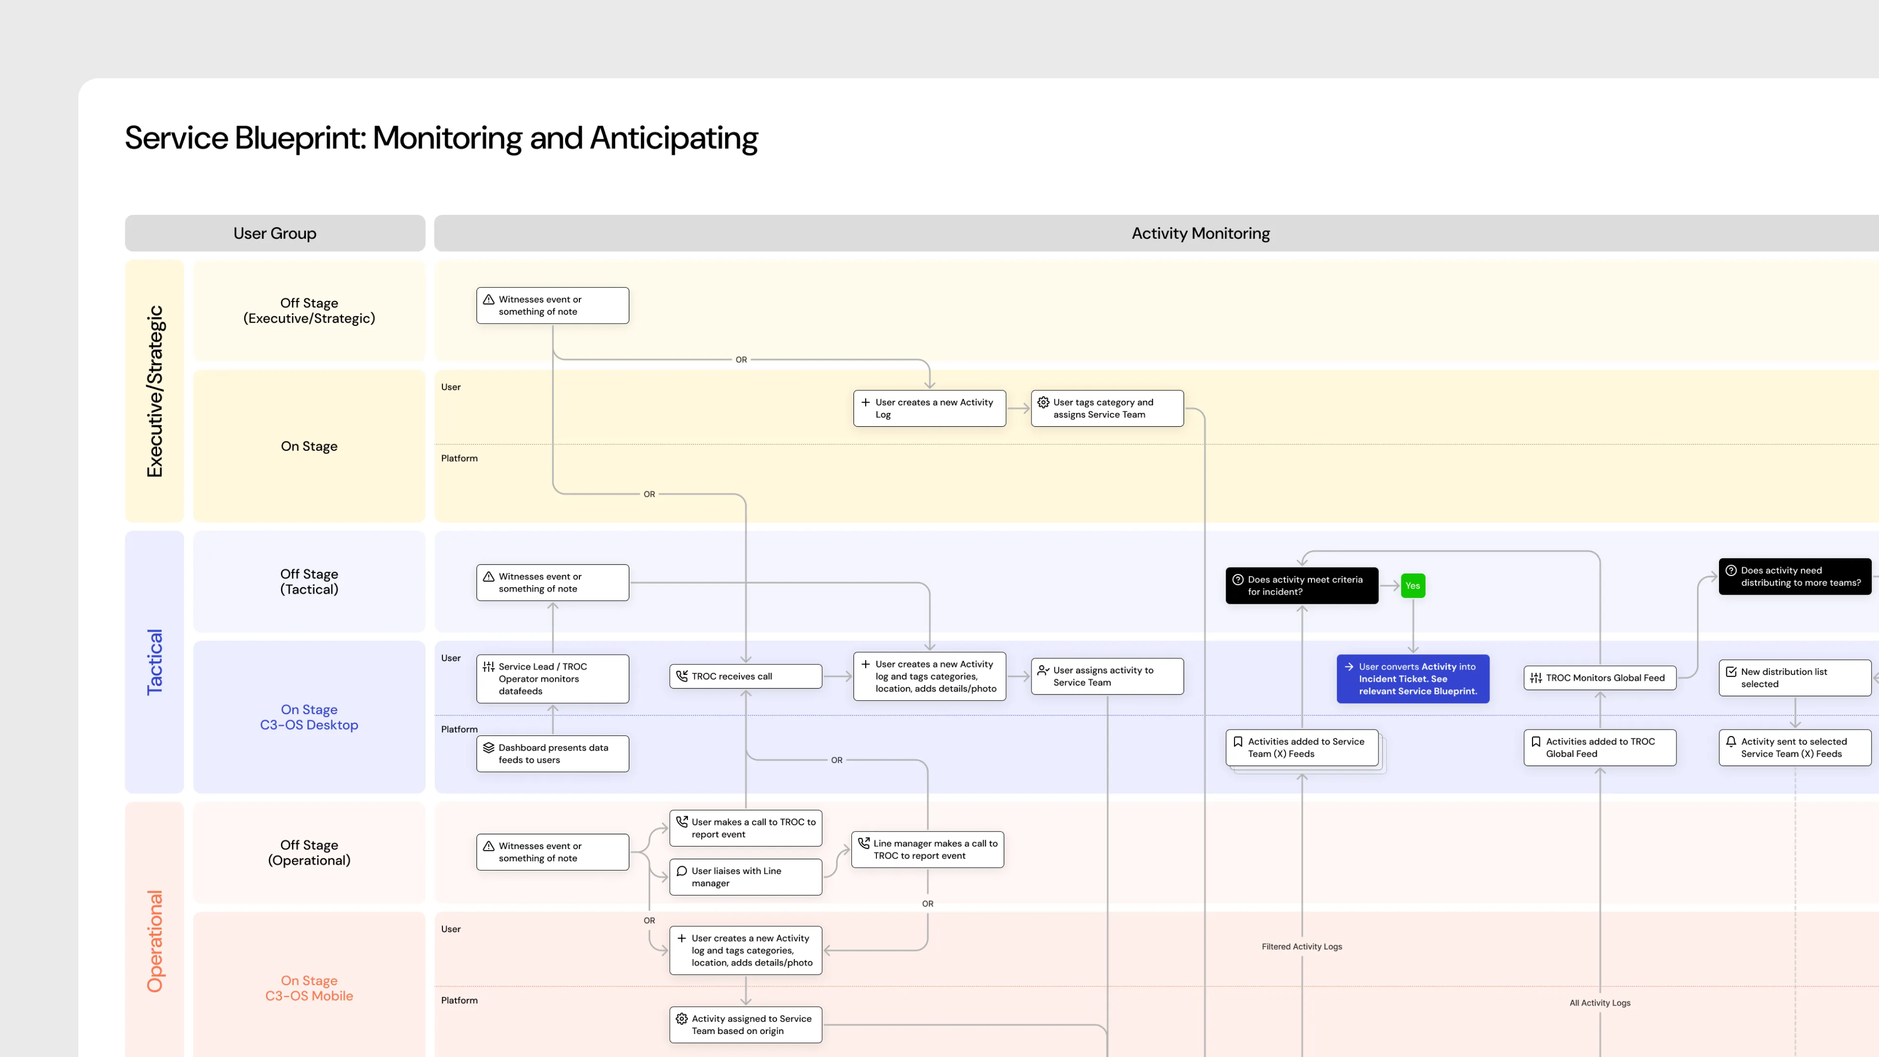Click the On Stage C3-OS Mobile label
This screenshot has width=1879, height=1057.
click(309, 988)
